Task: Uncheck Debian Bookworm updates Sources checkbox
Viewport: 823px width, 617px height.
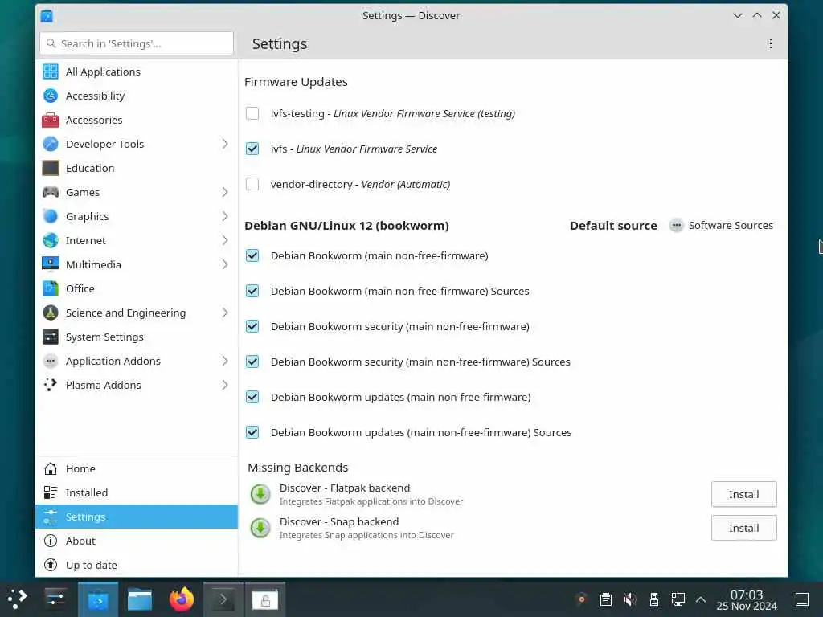Action: tap(252, 432)
